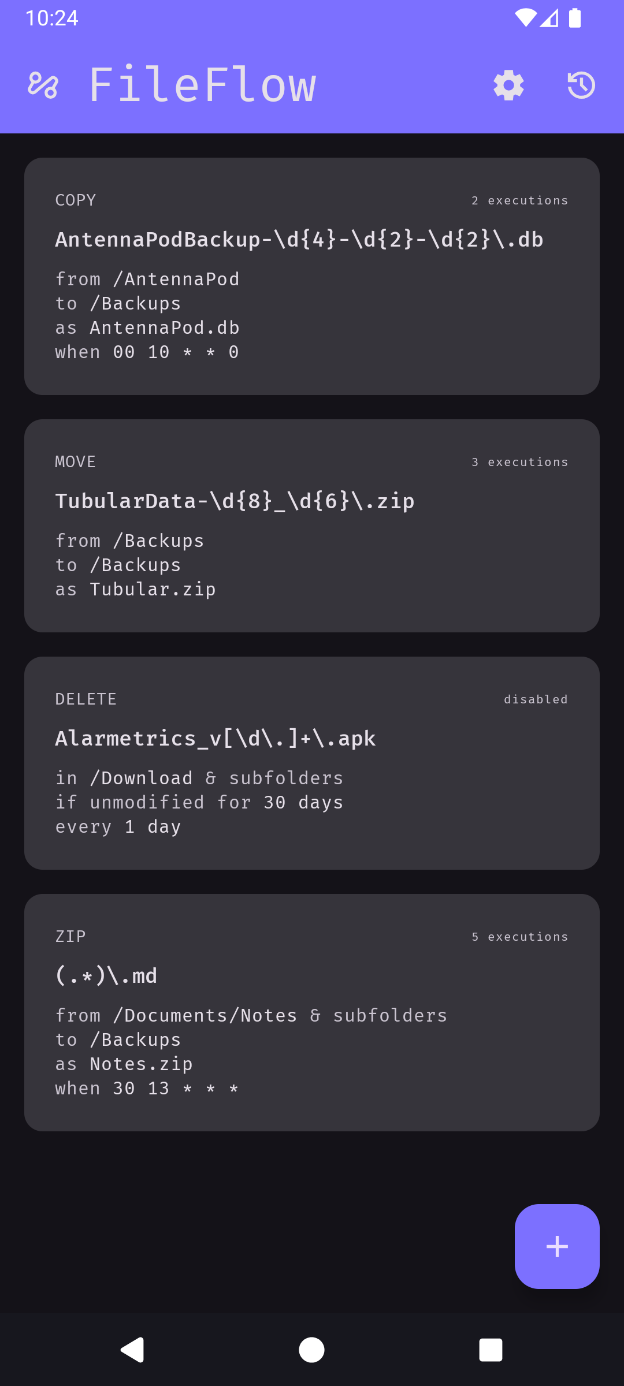This screenshot has height=1386, width=624.
Task: Tap the FileFlow app title
Action: (x=202, y=85)
